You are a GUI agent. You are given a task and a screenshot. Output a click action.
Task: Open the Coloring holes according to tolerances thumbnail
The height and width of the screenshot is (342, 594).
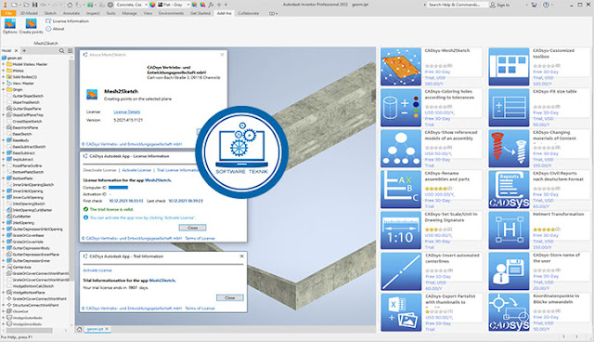(x=401, y=108)
